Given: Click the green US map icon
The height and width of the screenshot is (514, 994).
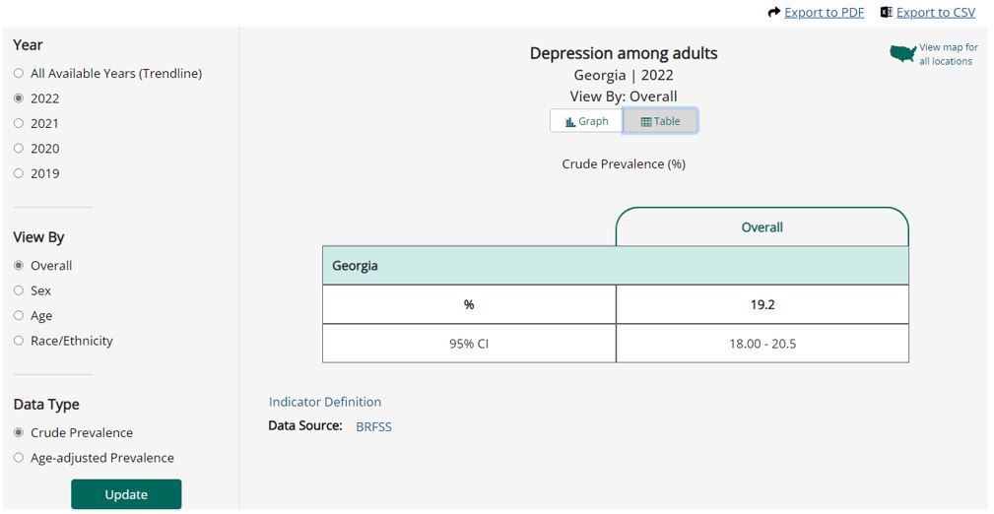Looking at the screenshot, I should pyautogui.click(x=902, y=53).
